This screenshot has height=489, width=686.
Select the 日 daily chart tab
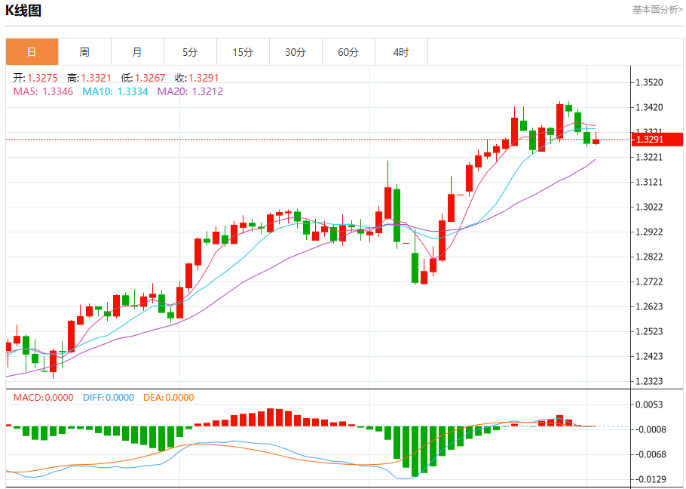click(32, 52)
